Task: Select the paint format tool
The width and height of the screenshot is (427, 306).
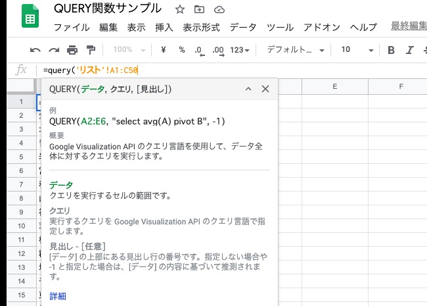Action: pyautogui.click(x=91, y=50)
